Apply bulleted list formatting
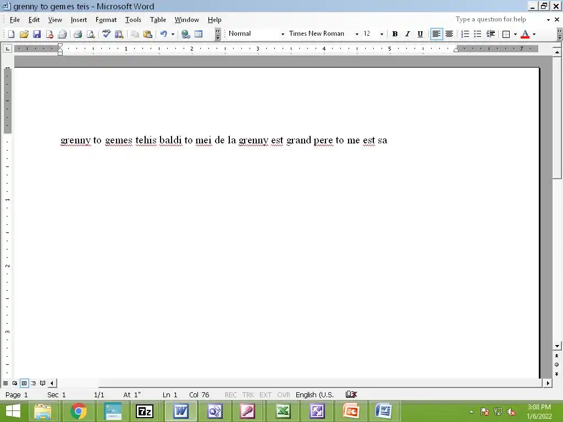The width and height of the screenshot is (563, 422). 478,34
